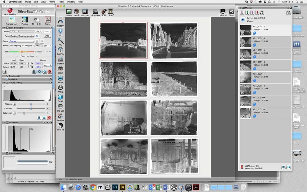Screen dimensions: 307x192
Task: Open the View menu
Action: click(43, 2)
